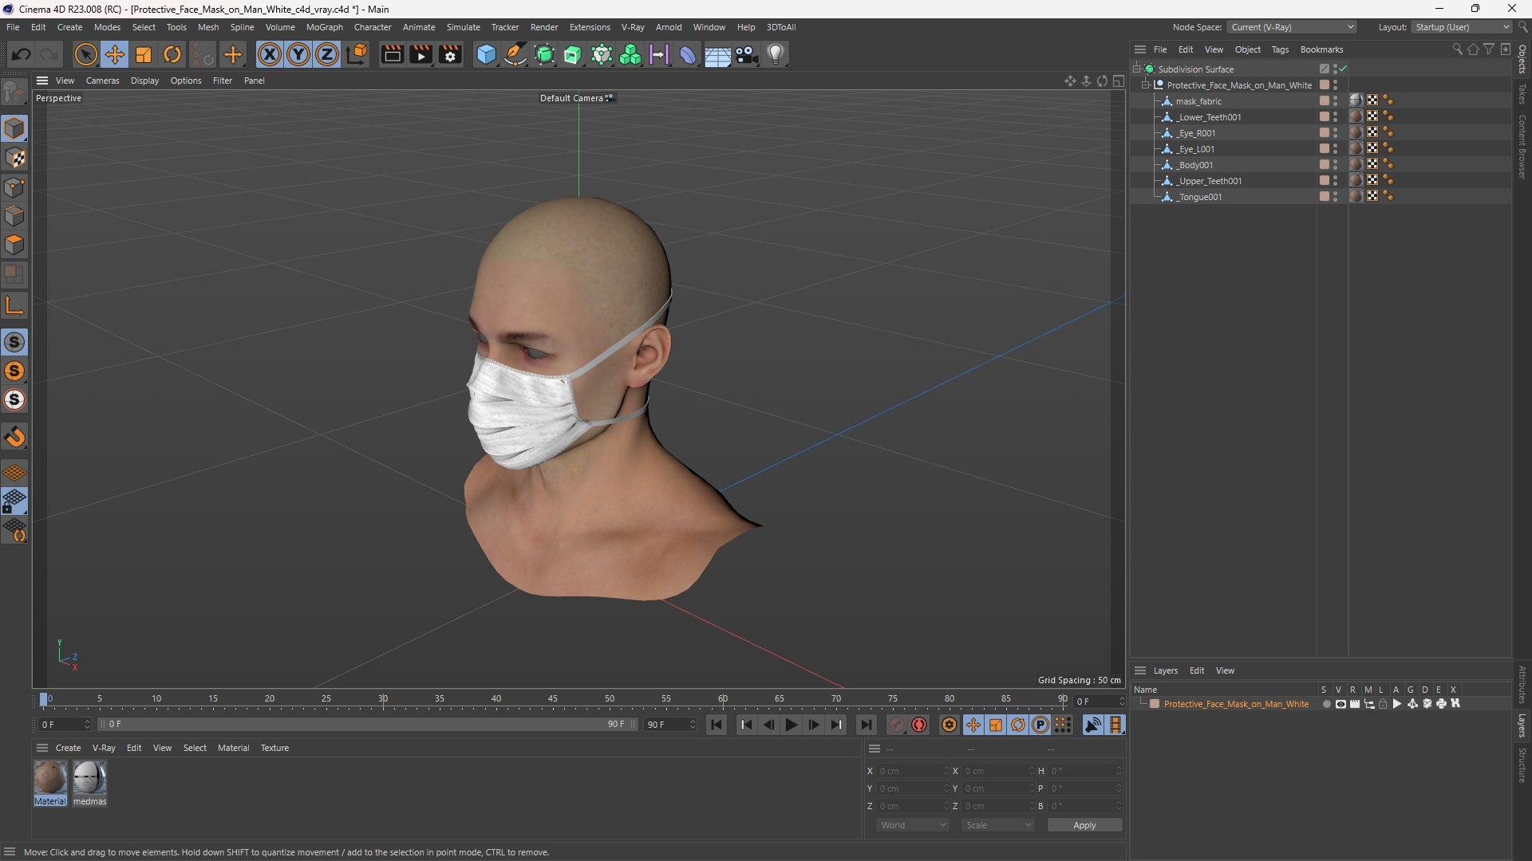Screen dimensions: 1532x861
Task: Click frame 45 on the timeline
Action: coord(553,699)
